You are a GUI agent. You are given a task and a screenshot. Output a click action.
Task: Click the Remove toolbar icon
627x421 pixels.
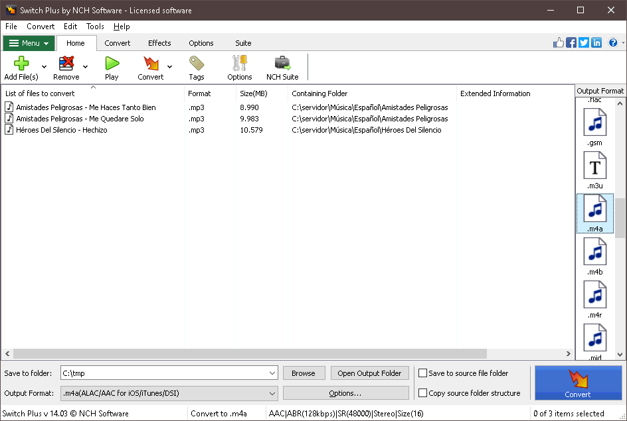pos(66,63)
